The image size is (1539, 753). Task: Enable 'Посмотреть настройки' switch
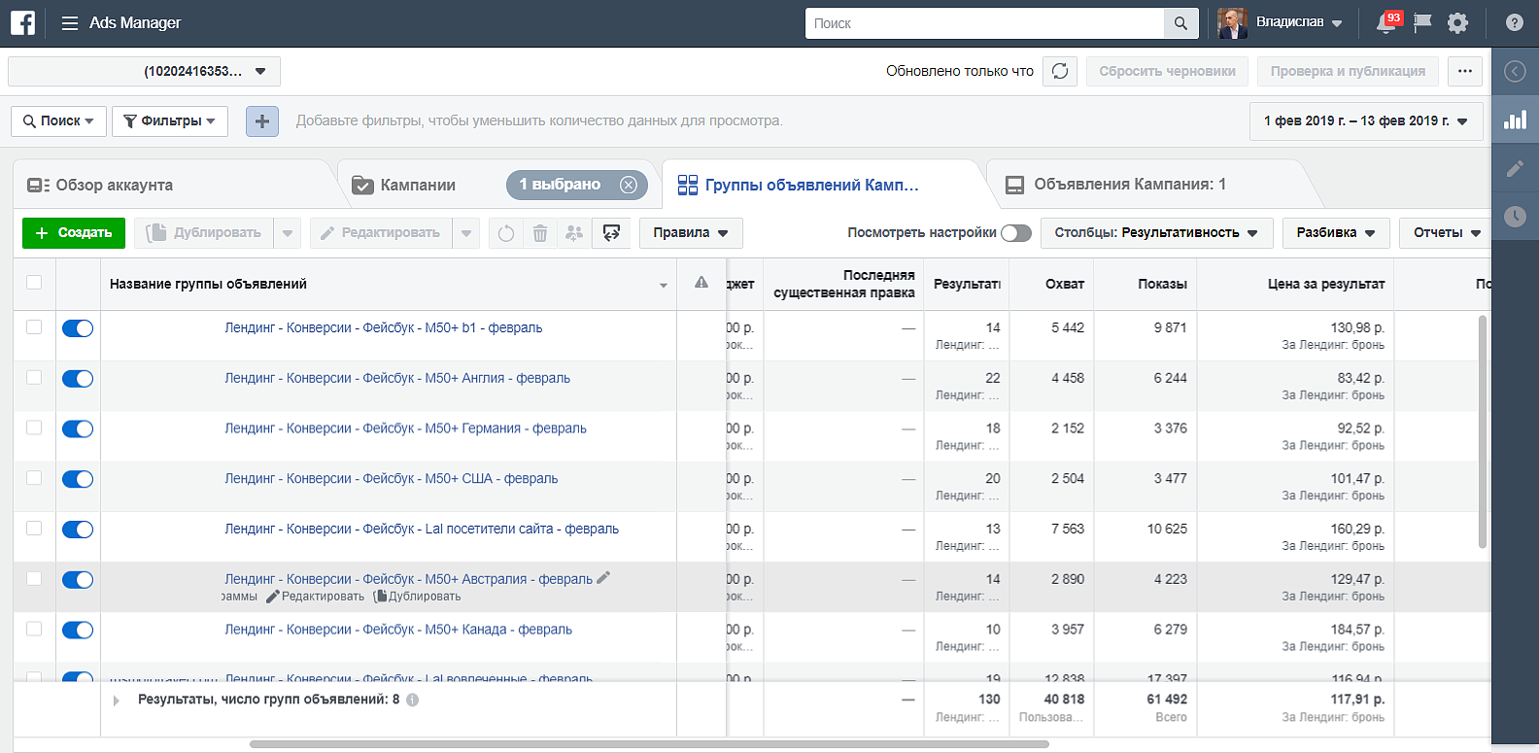click(x=1016, y=233)
